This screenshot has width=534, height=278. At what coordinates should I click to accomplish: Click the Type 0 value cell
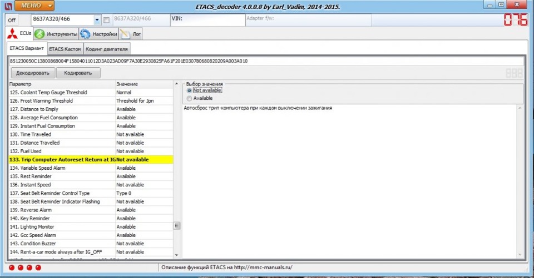(x=145, y=193)
